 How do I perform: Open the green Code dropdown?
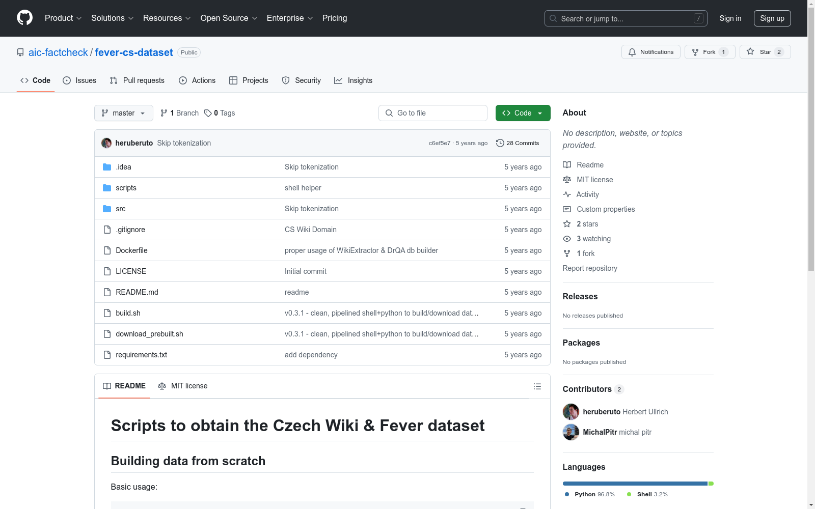pos(523,113)
